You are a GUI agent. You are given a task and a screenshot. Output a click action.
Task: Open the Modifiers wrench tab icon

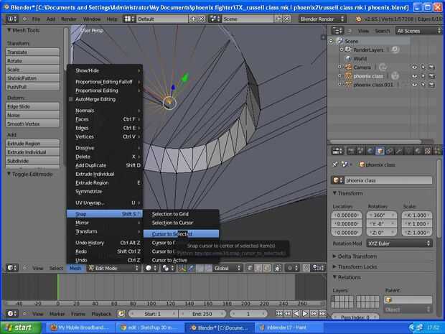pyautogui.click(x=399, y=151)
